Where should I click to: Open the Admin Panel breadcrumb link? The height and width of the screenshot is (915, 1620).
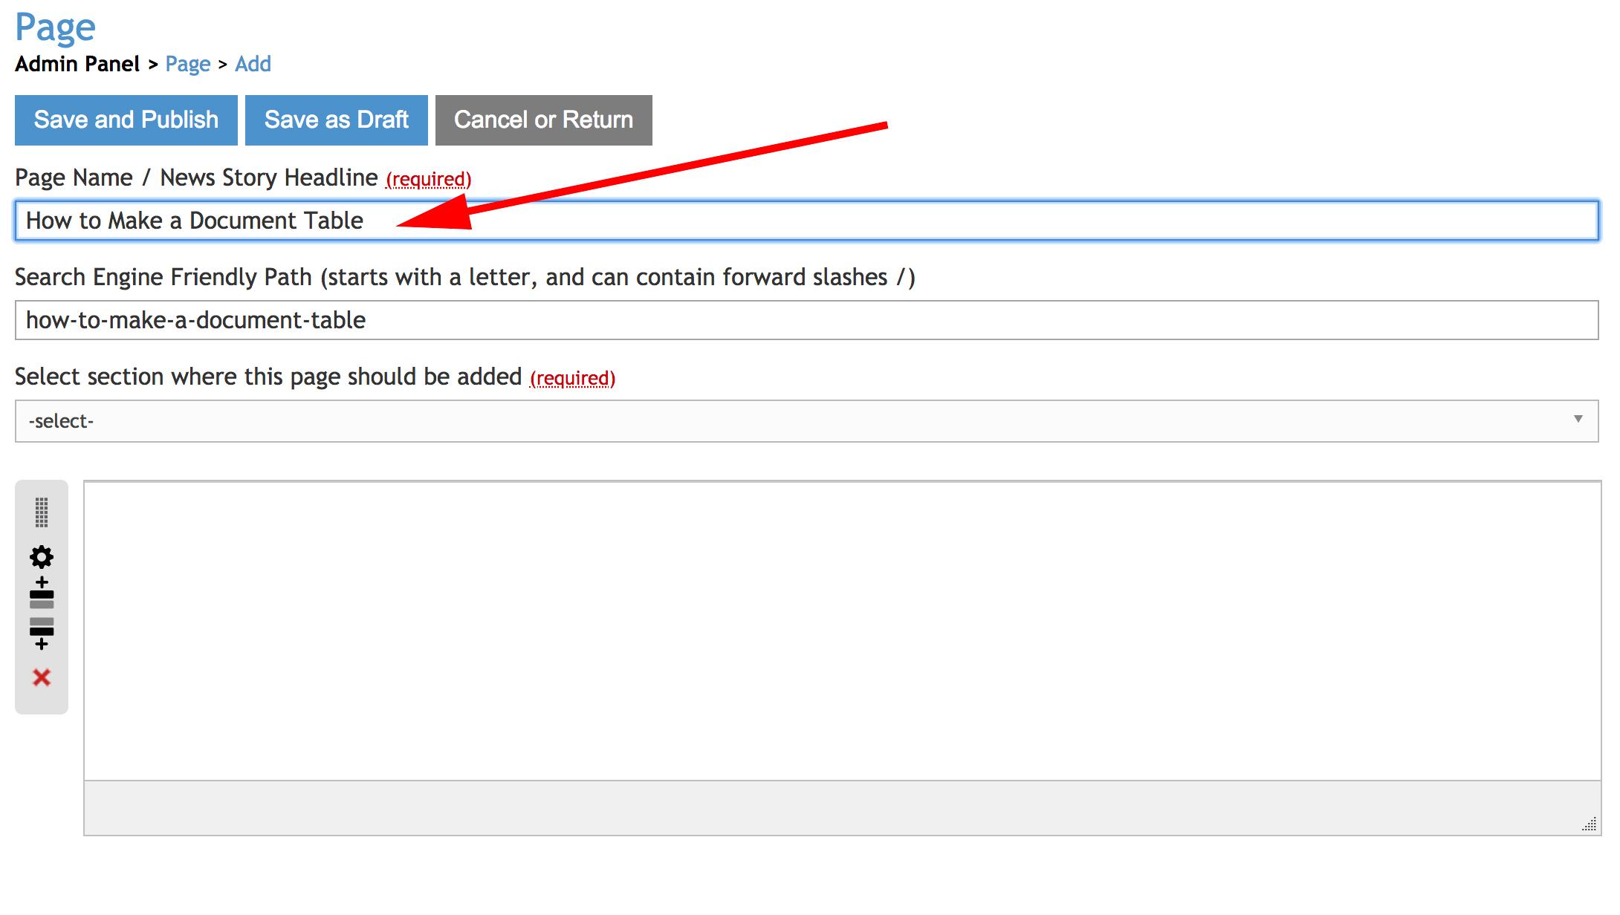(x=77, y=64)
